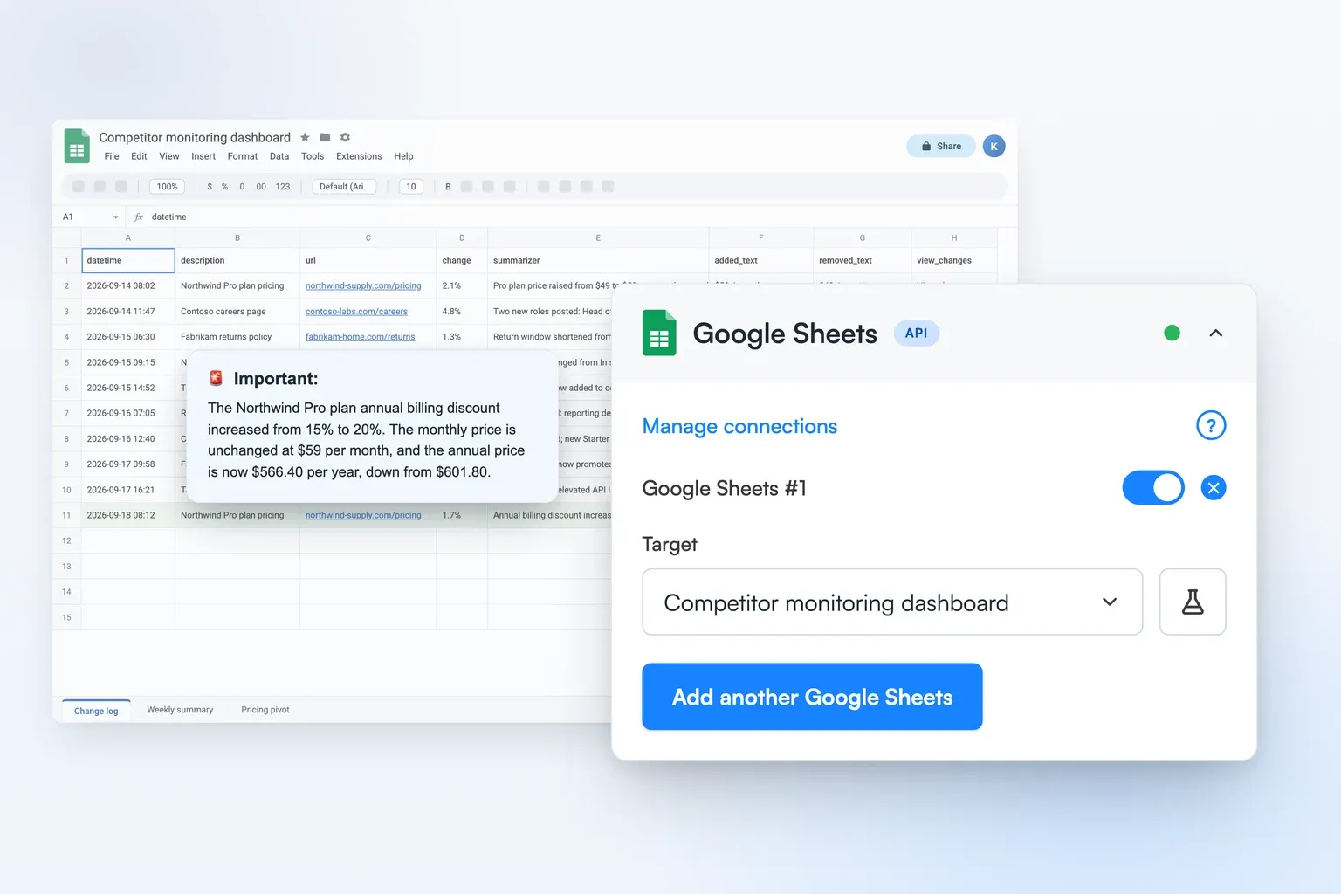Toggle bold with the B button

[448, 186]
